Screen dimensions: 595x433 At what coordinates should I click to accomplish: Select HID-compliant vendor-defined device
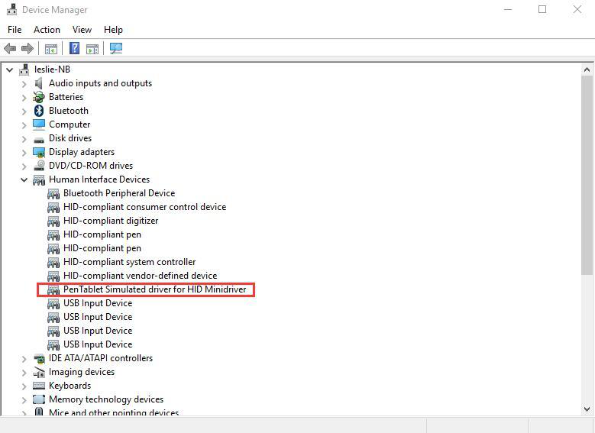pos(140,276)
